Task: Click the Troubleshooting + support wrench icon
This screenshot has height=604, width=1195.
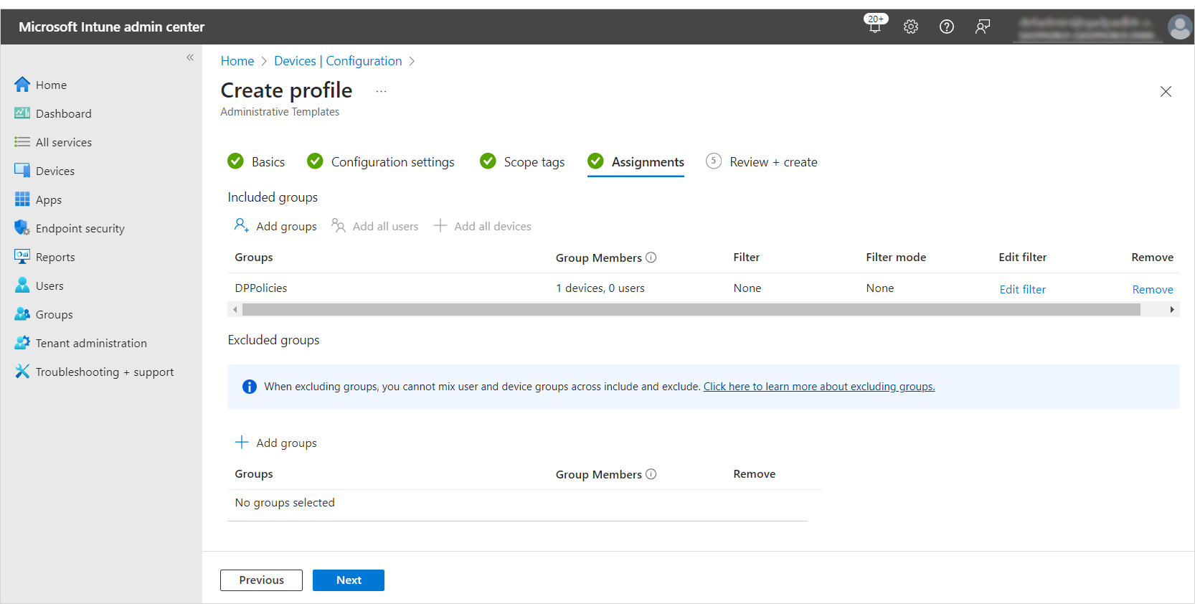Action: pos(22,372)
